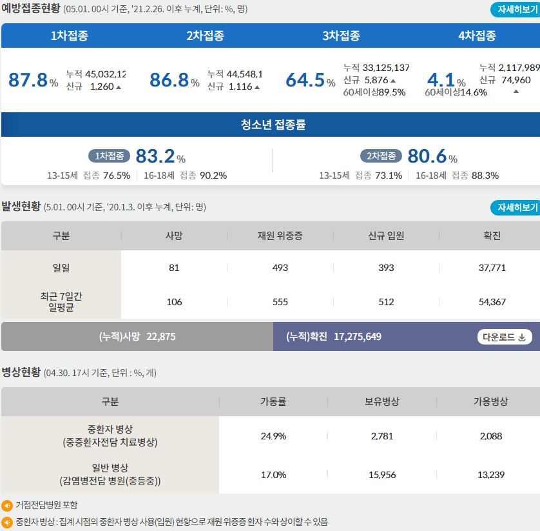
Task: Click the up arrow beside 신규 1,116
Action: click(257, 87)
